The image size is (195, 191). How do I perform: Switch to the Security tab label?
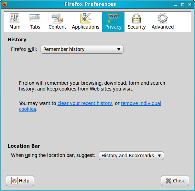(137, 27)
